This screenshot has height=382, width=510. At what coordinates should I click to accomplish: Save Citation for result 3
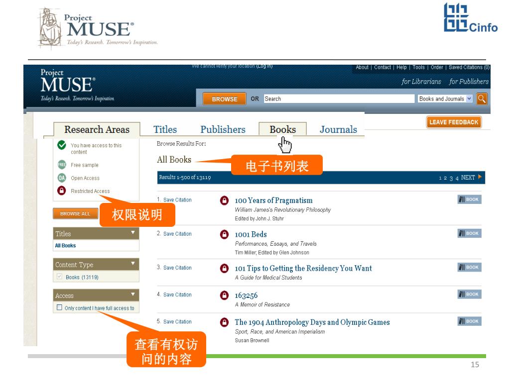[x=177, y=268]
